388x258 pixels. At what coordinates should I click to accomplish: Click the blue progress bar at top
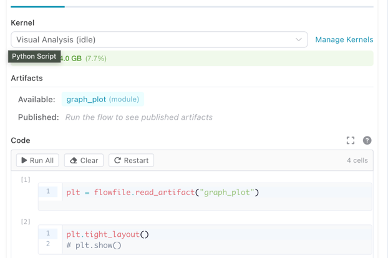point(37,7)
